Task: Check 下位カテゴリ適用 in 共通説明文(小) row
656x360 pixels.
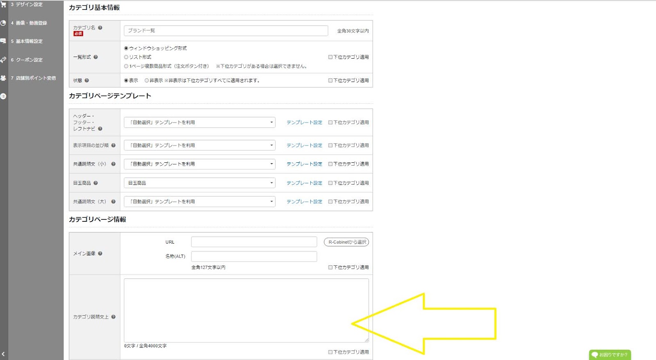Action: (330, 164)
